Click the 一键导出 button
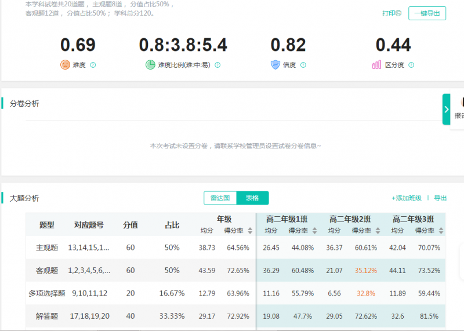This screenshot has height=331, width=464. (427, 13)
